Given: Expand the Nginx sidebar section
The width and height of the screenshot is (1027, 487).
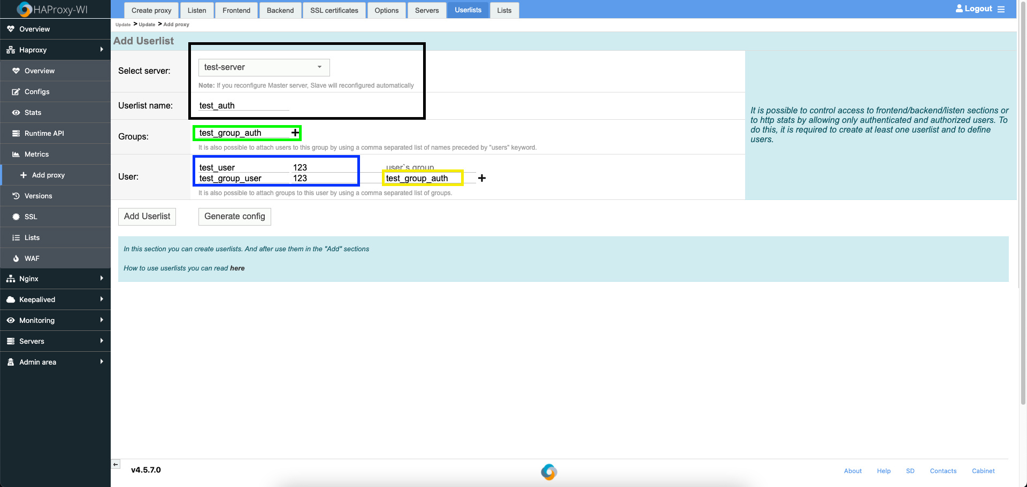Looking at the screenshot, I should tap(29, 279).
